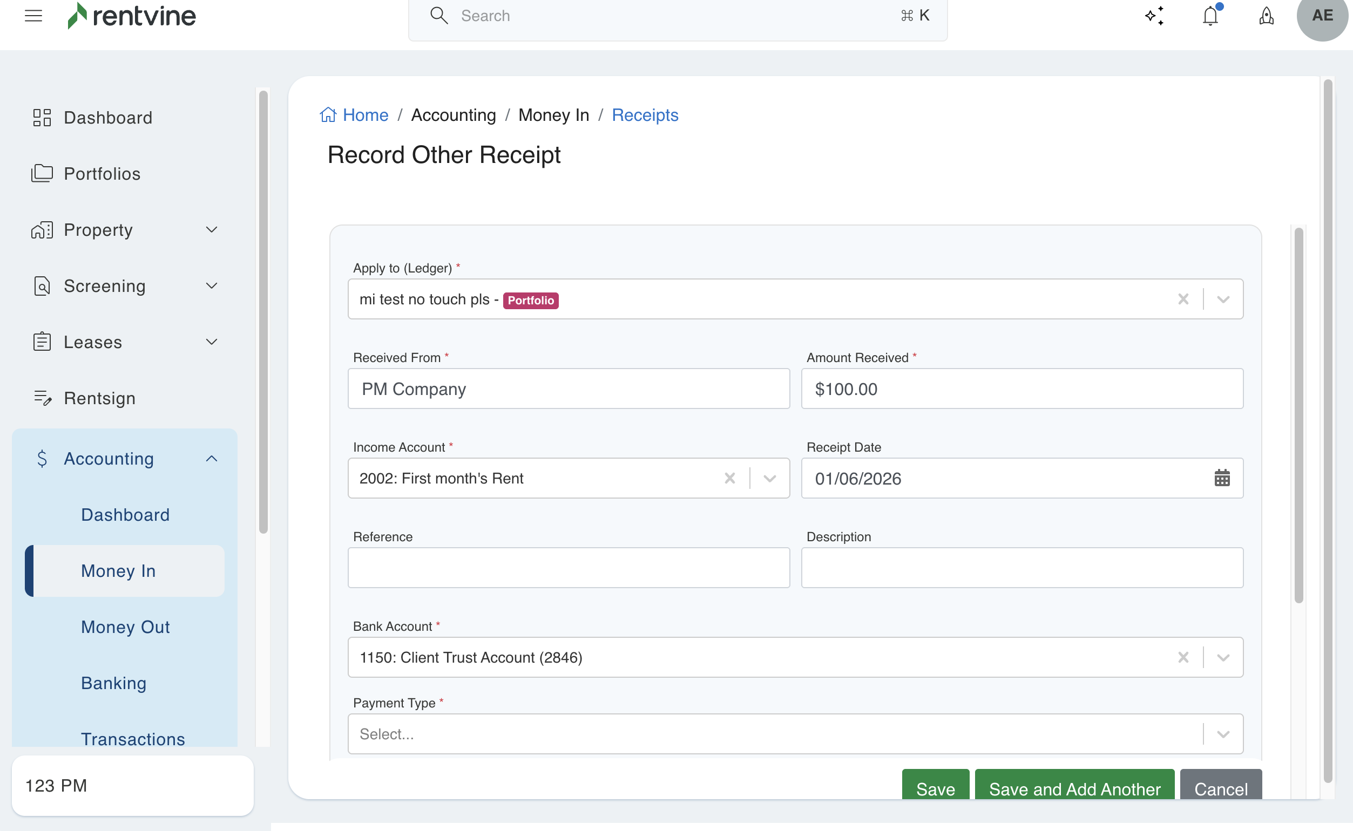
Task: Clear the Bank Account selection
Action: pyautogui.click(x=1183, y=657)
